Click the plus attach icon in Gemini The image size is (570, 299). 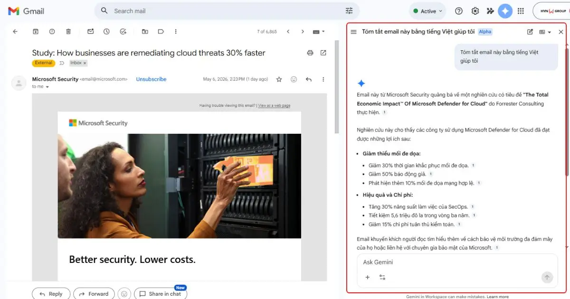point(367,277)
